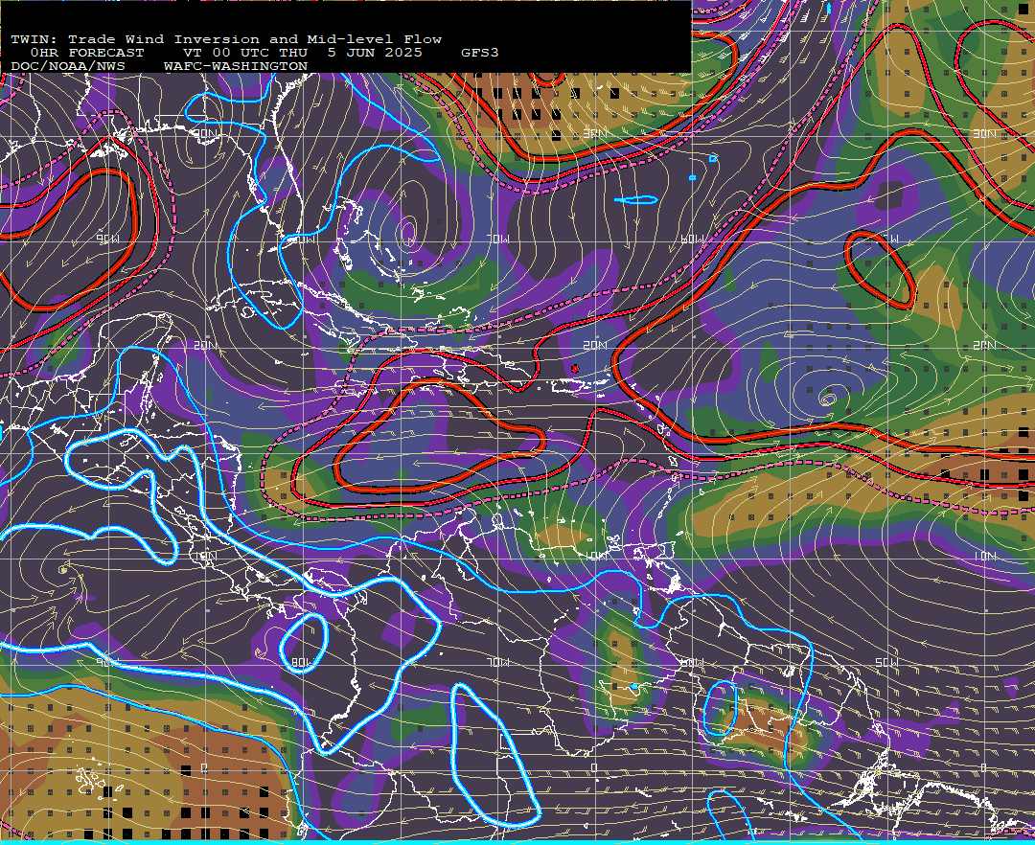Click the southern '50W' longitude label
This screenshot has width=1035, height=845.
(887, 662)
